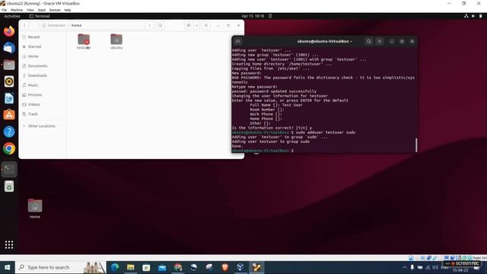Image resolution: width=487 pixels, height=274 pixels.
Task: Select Pictures in the Files sidebar
Action: point(43,94)
